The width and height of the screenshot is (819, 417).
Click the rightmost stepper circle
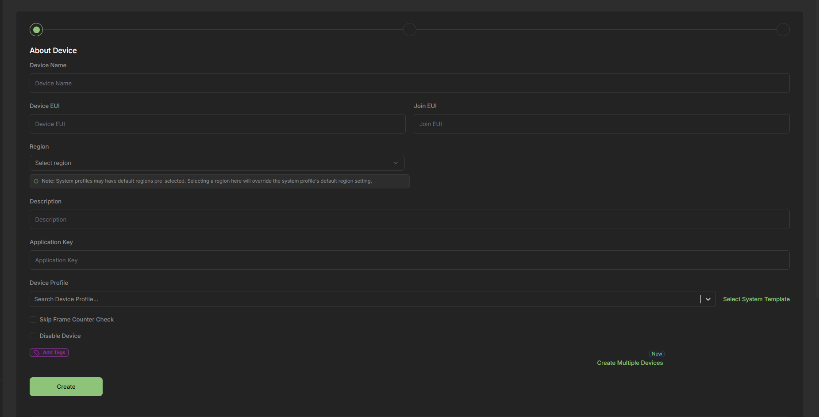coord(783,29)
